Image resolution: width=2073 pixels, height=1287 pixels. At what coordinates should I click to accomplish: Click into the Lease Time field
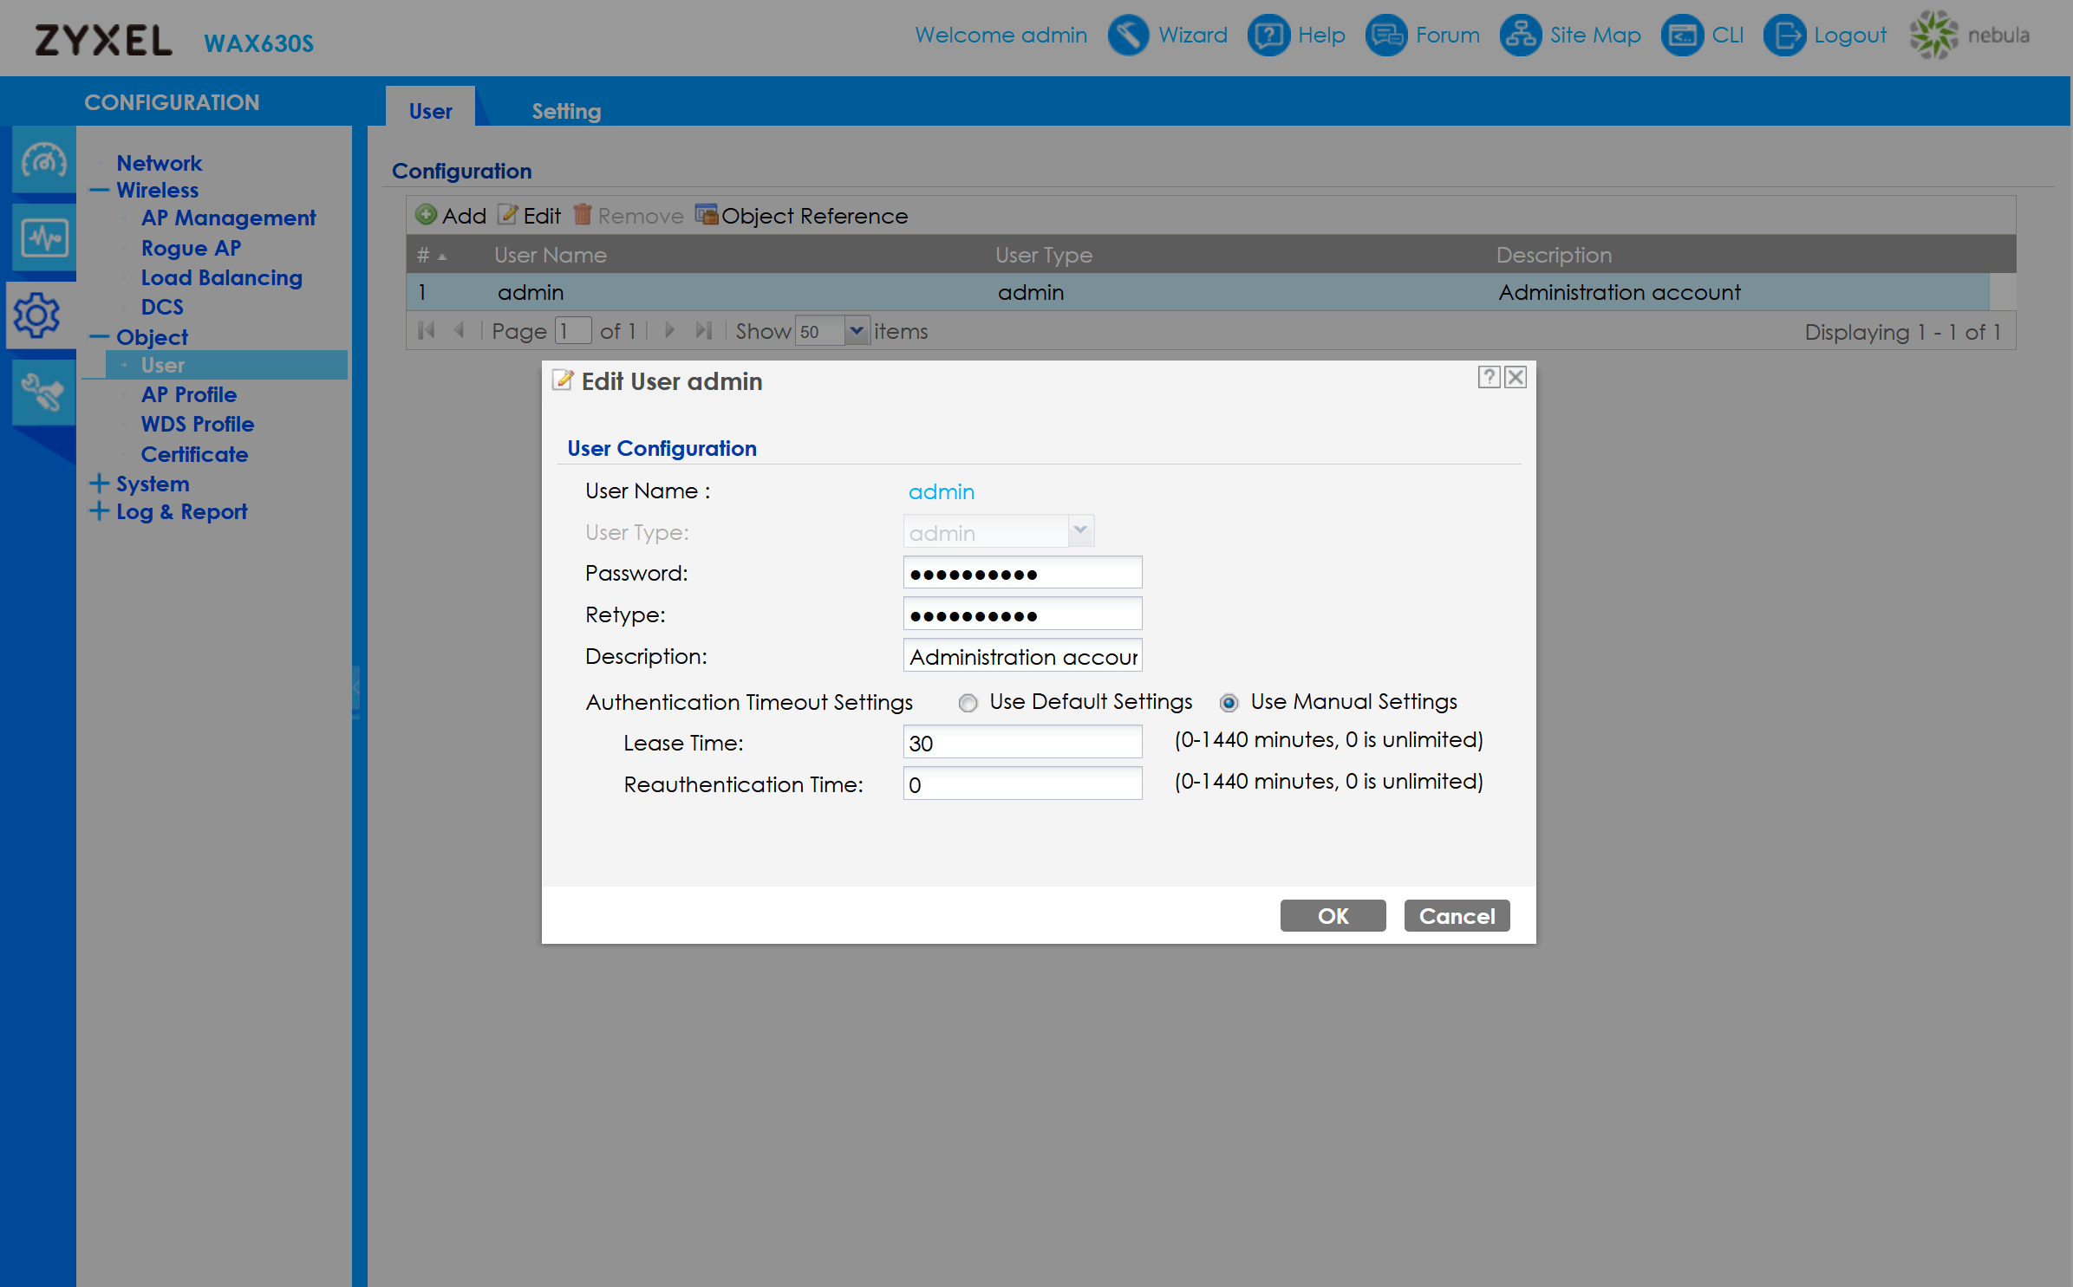1021,743
